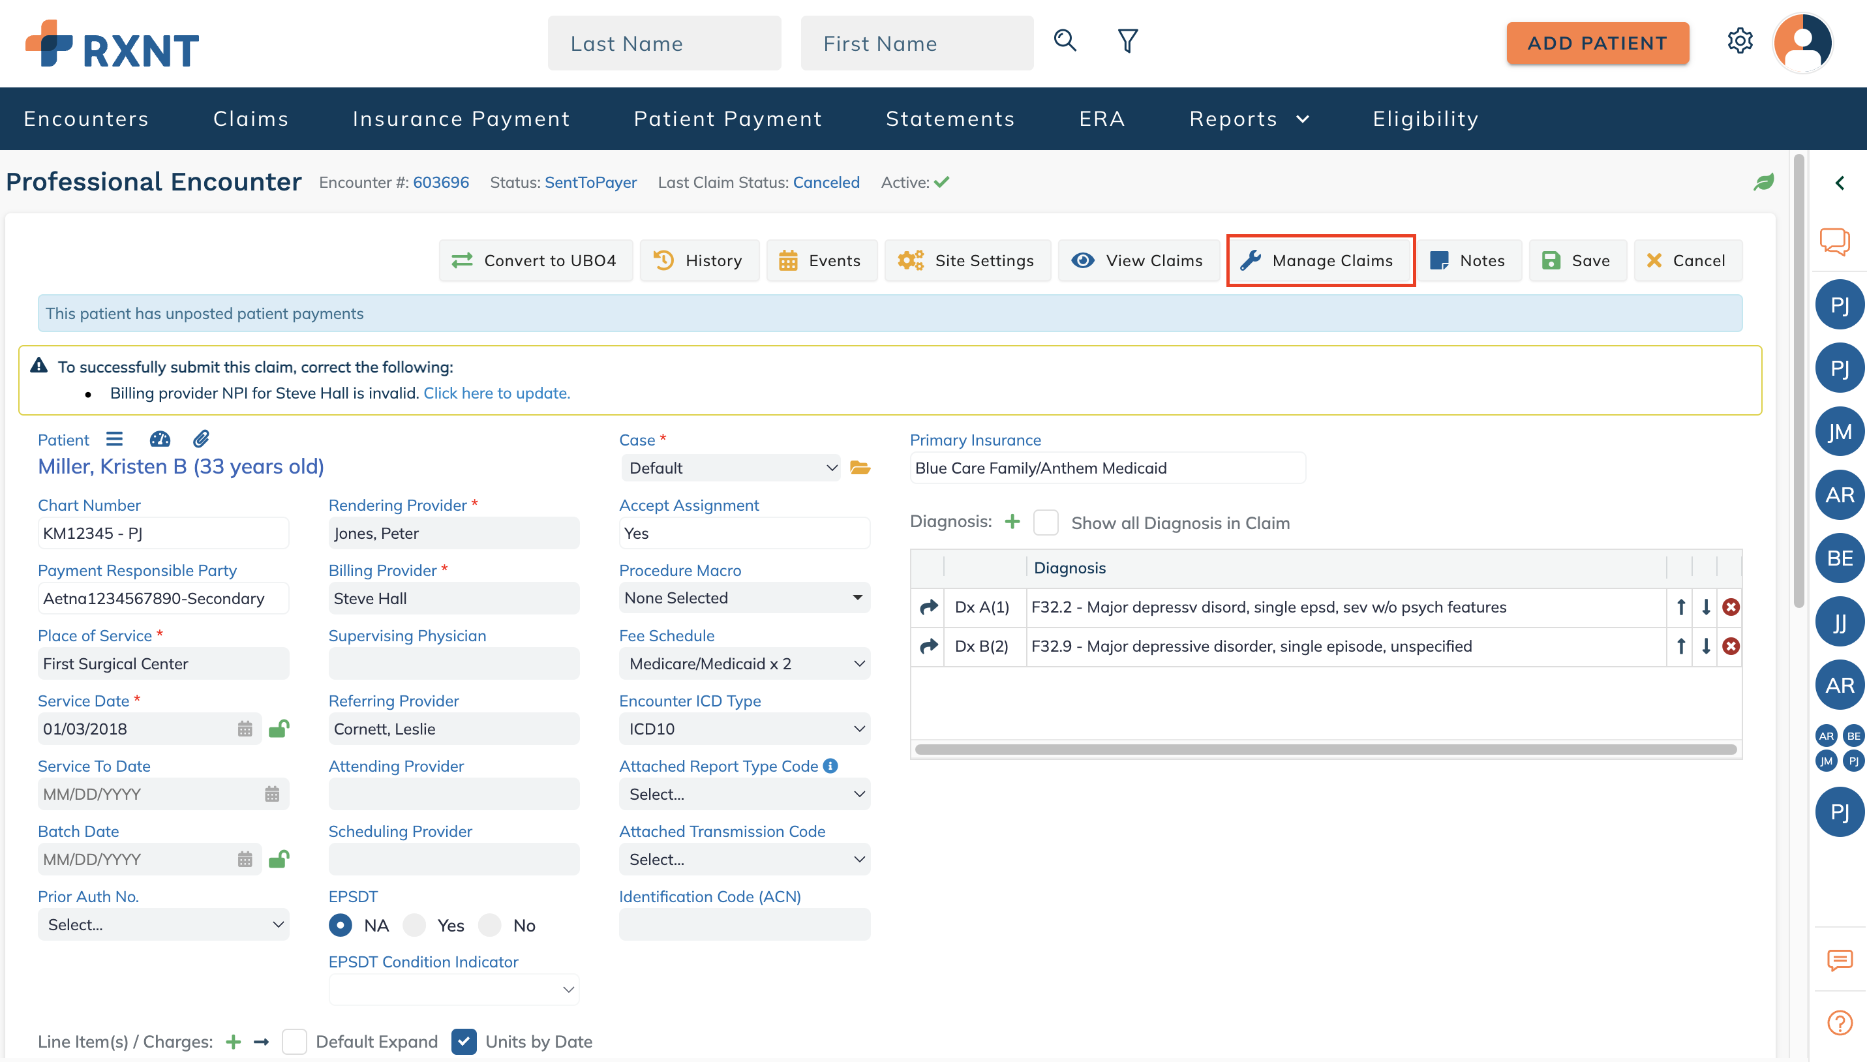Click the patient search magnifier icon
This screenshot has width=1867, height=1062.
point(1065,41)
